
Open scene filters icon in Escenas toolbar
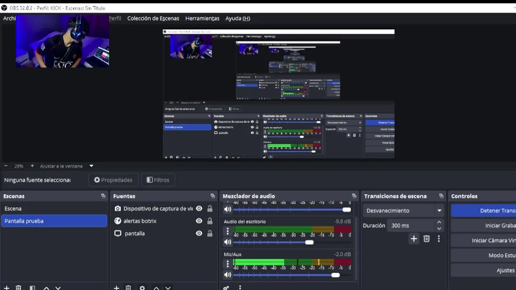[x=32, y=288]
